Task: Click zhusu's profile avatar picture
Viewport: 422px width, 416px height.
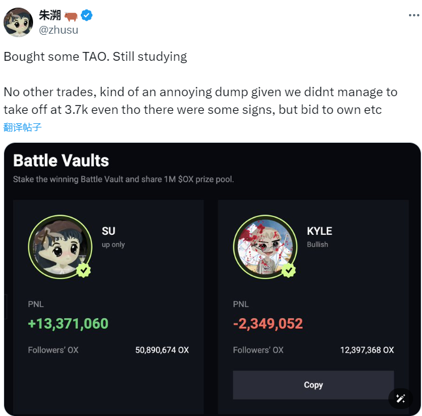Action: pos(18,22)
